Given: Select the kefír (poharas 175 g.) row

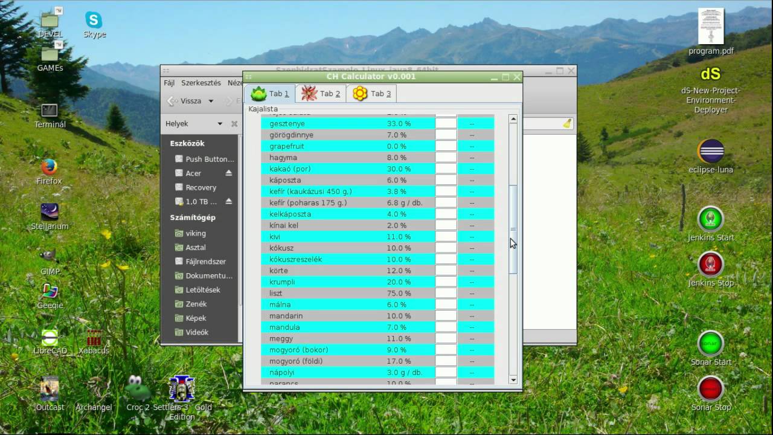Looking at the screenshot, I should [377, 203].
